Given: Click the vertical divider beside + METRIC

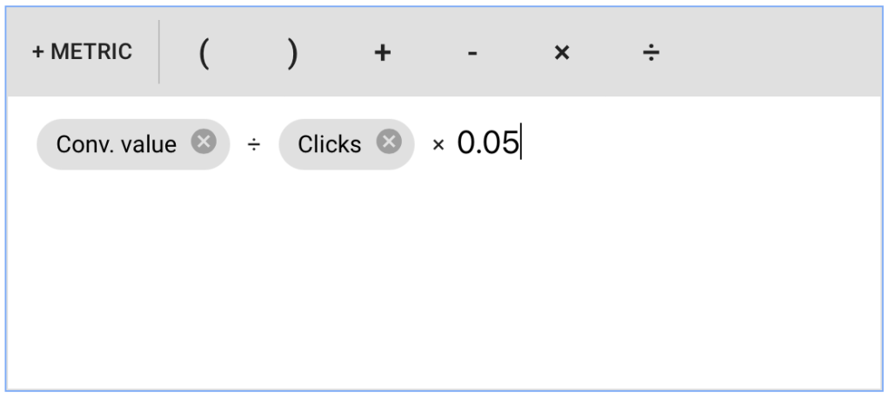Looking at the screenshot, I should click(x=159, y=52).
